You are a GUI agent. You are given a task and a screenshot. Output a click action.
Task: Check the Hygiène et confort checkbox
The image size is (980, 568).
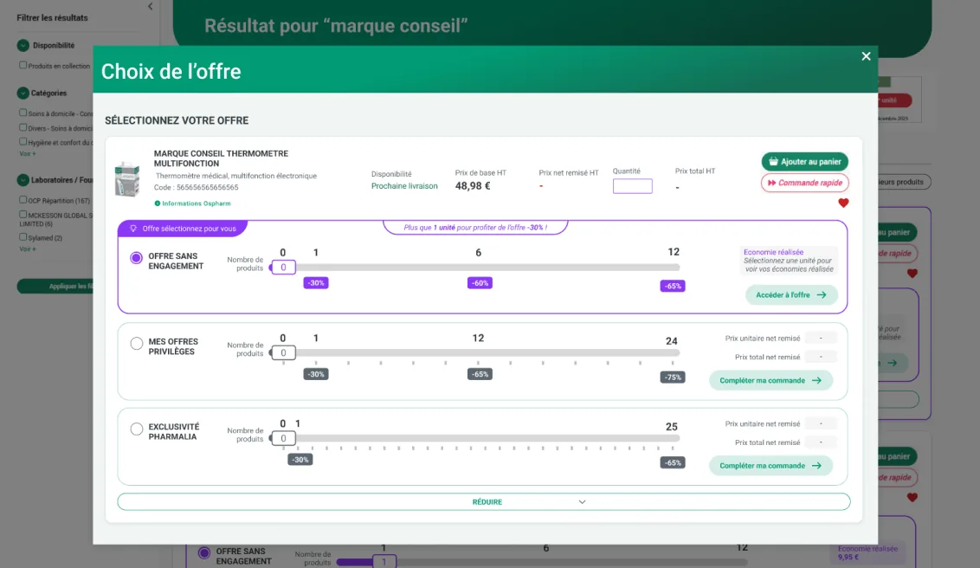23,142
